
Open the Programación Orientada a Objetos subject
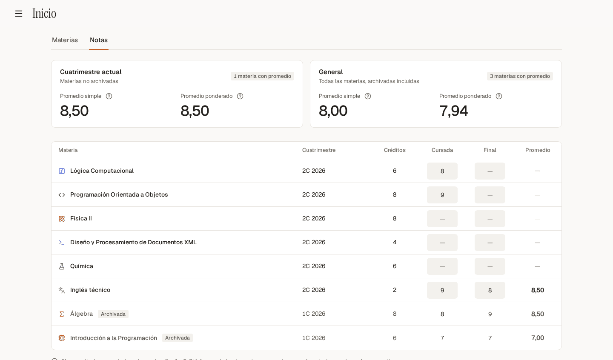[x=119, y=194]
